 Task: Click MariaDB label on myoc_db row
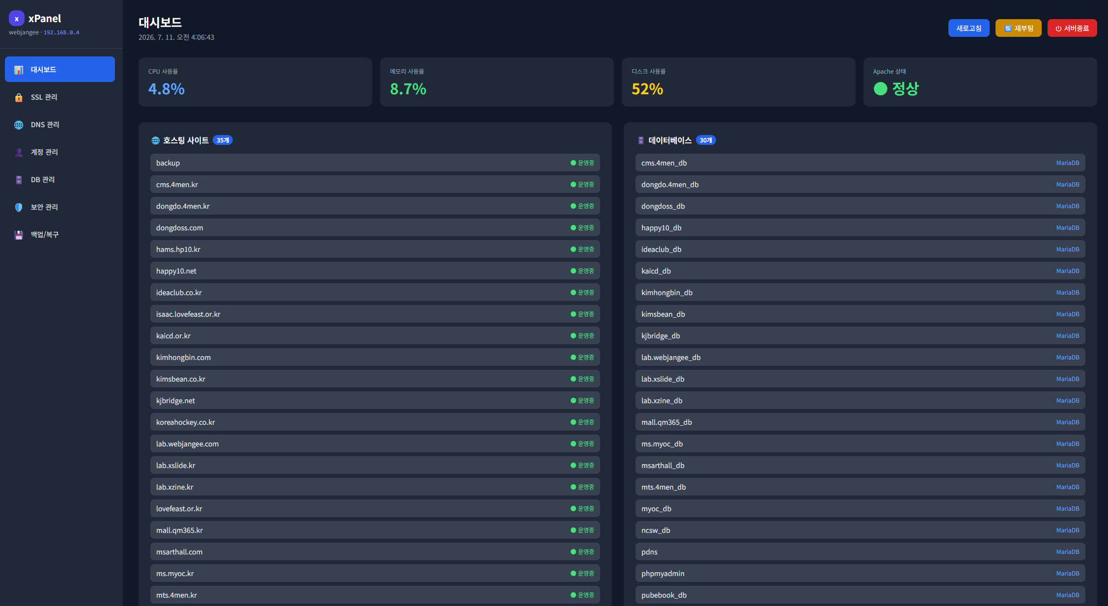pos(1068,509)
